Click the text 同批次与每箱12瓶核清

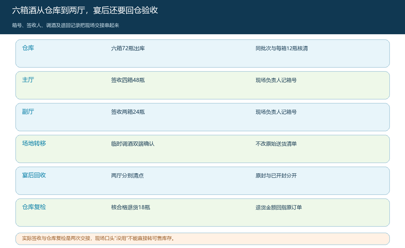282,49
